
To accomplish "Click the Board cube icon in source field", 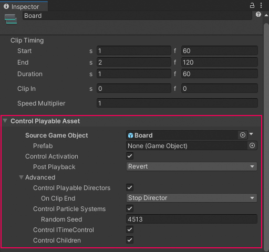I will [130, 135].
